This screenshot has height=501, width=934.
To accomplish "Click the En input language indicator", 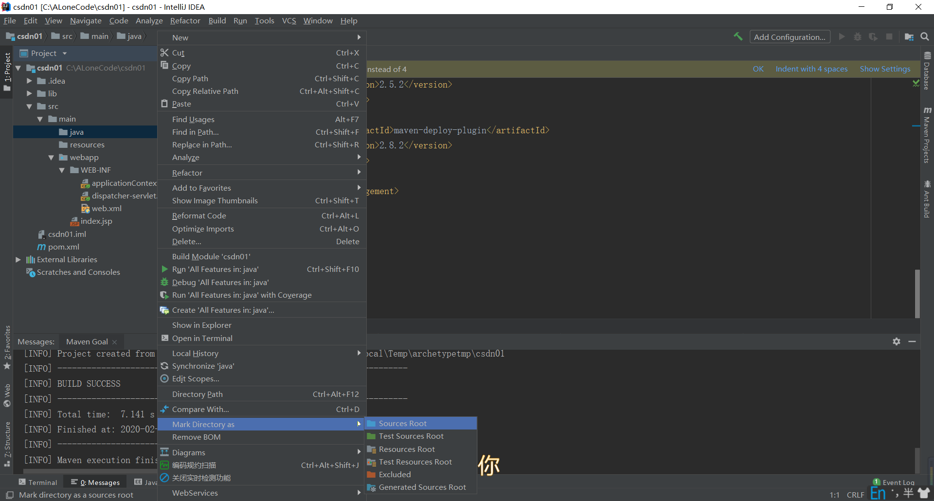I will pyautogui.click(x=878, y=493).
